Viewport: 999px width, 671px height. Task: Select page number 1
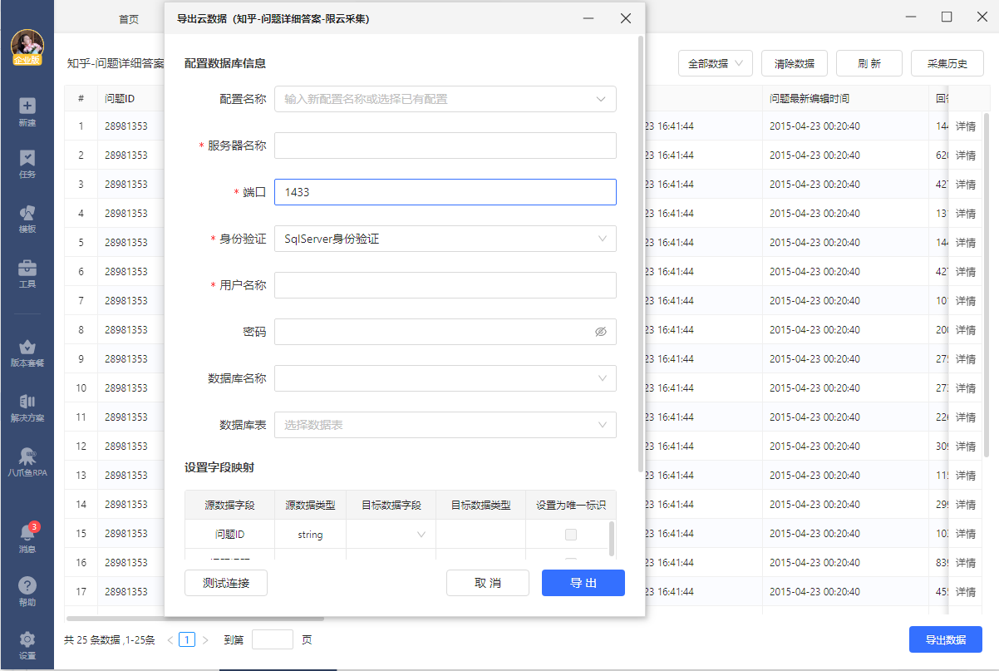[187, 640]
